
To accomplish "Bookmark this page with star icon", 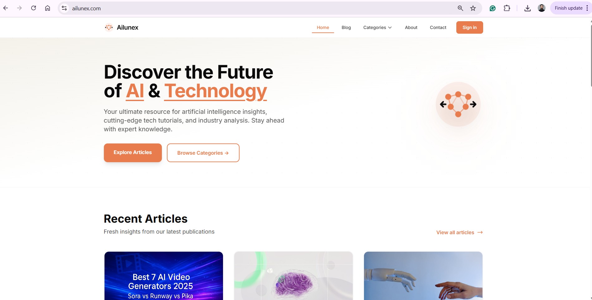I will click(x=473, y=8).
